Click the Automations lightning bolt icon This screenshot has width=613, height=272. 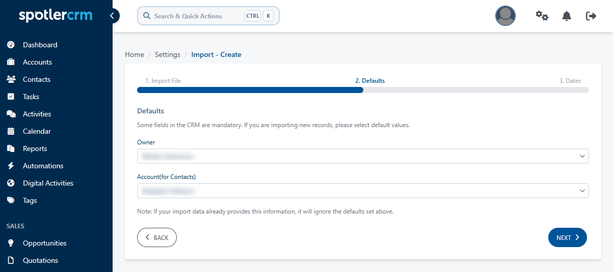[11, 166]
